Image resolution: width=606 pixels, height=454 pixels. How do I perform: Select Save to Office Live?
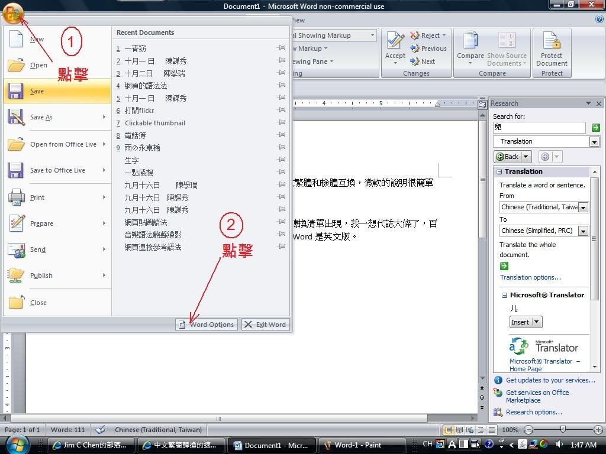57,170
